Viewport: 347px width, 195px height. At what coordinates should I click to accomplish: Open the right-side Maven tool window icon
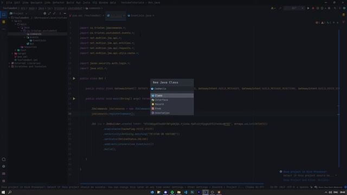tap(344, 22)
